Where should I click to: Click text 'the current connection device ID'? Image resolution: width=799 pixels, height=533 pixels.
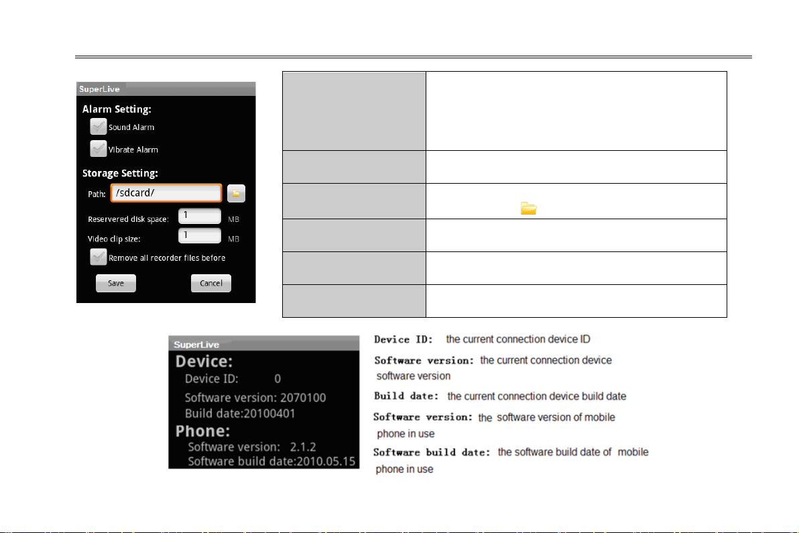click(x=518, y=339)
